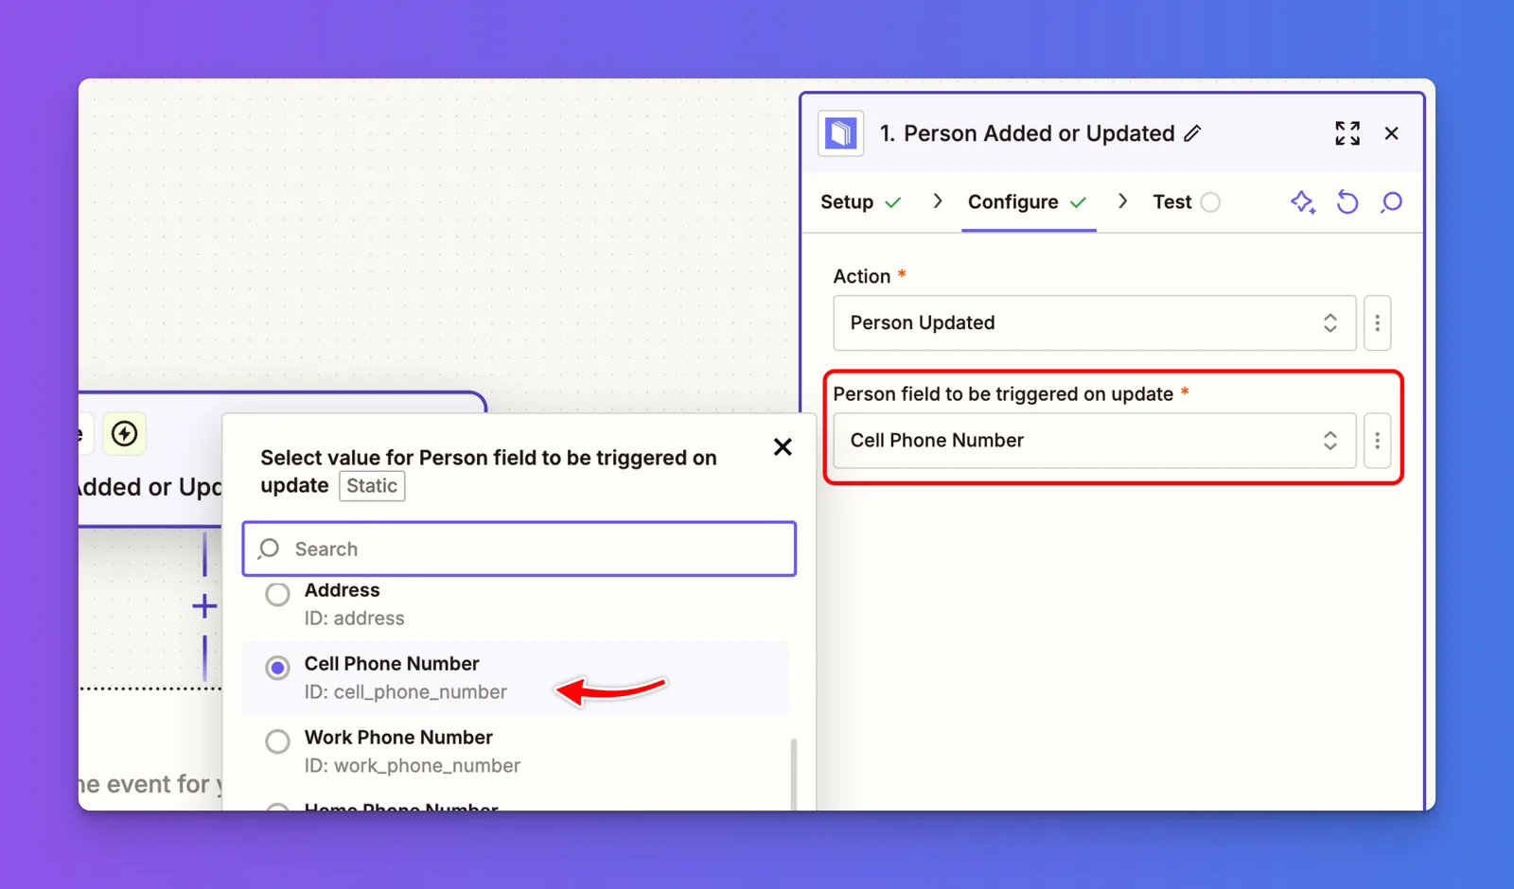Click the chevron between Configure and Test
Image resolution: width=1514 pixels, height=889 pixels.
click(1122, 201)
